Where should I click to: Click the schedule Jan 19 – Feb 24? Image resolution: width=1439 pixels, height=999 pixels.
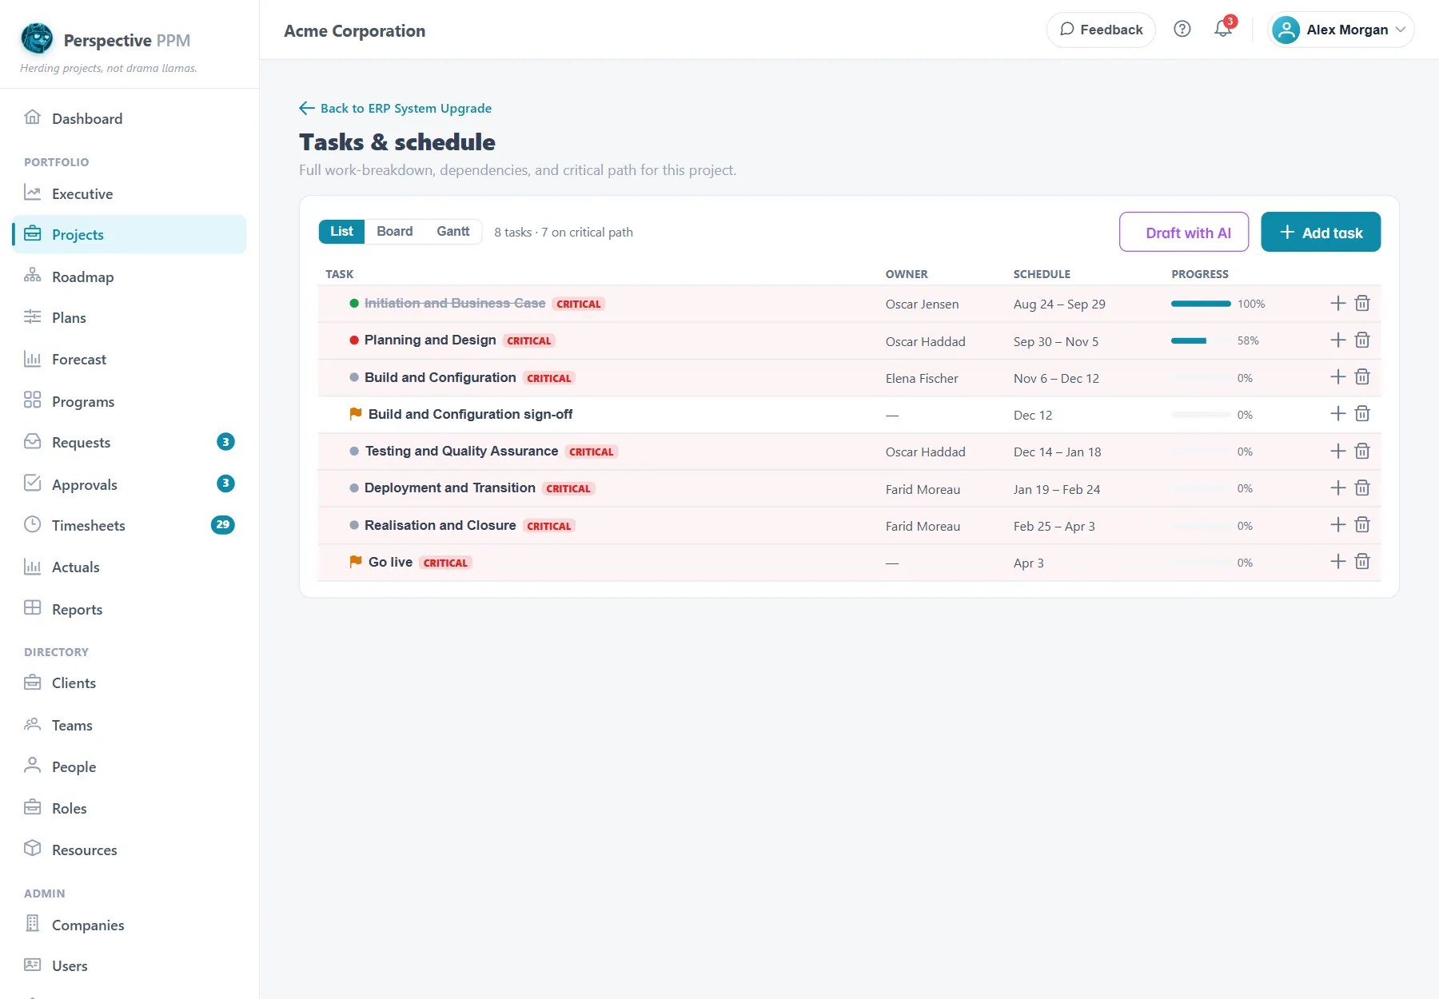coord(1057,489)
